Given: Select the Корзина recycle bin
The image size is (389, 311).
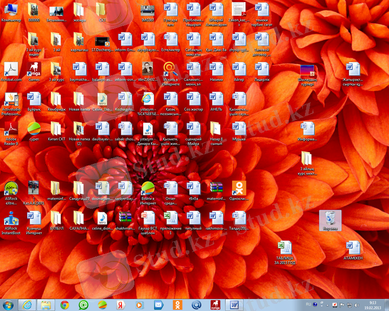Looking at the screenshot, I should click(x=330, y=219).
